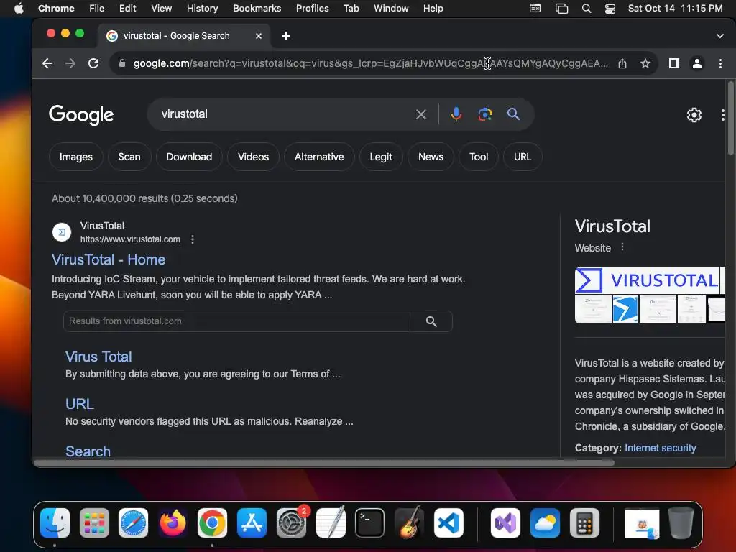Viewport: 736px width, 552px height.
Task: Open the Window menu
Action: click(391, 9)
